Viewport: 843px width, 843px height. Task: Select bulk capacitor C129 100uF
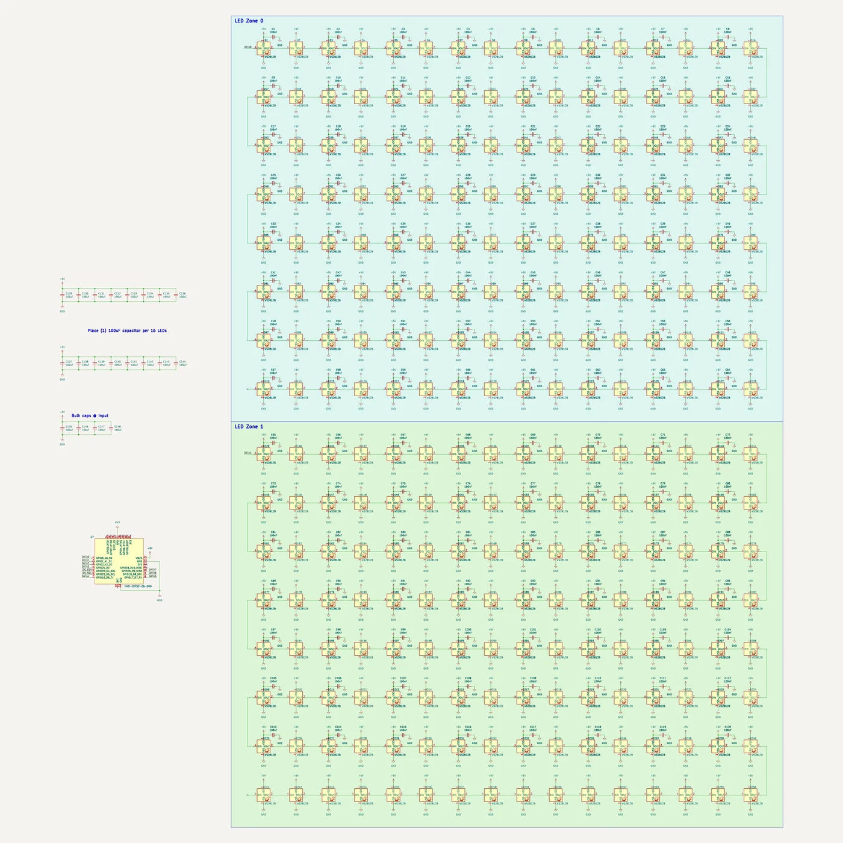(62, 295)
